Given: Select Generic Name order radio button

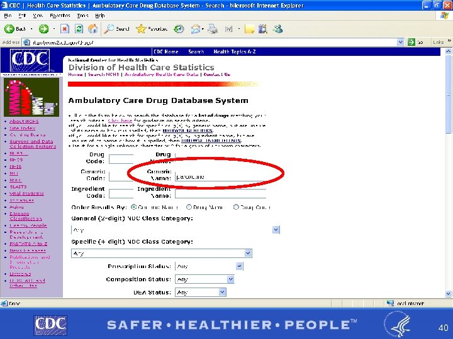Looking at the screenshot, I should click(x=133, y=207).
